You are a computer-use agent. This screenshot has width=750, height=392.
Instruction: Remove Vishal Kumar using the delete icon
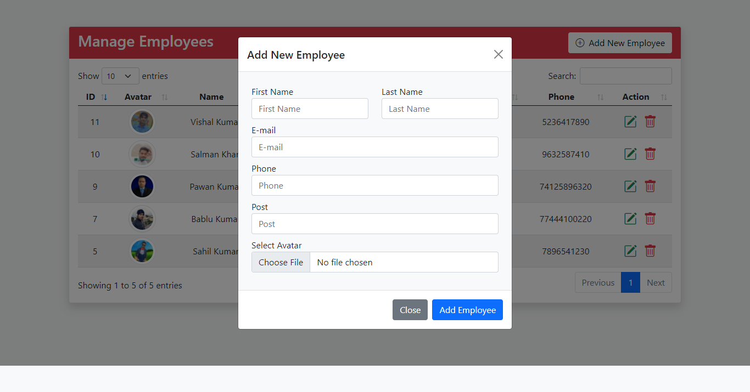650,122
